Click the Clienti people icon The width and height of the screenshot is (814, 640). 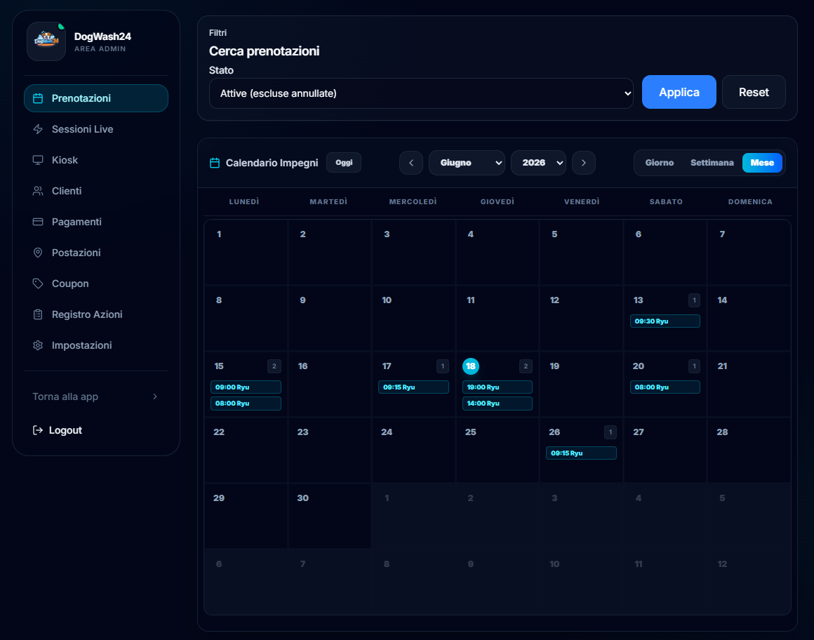click(38, 191)
